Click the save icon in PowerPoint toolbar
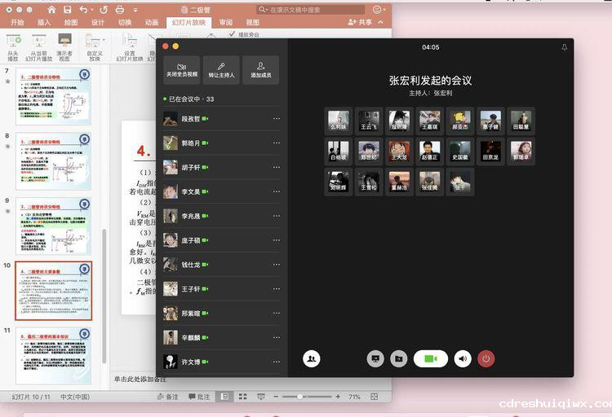 (x=67, y=10)
